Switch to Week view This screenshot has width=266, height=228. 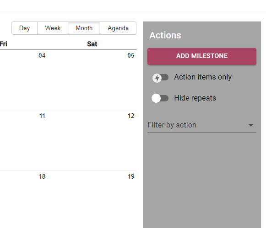point(53,28)
